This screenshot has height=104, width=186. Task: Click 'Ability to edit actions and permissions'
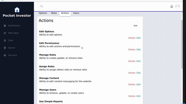click(60, 46)
